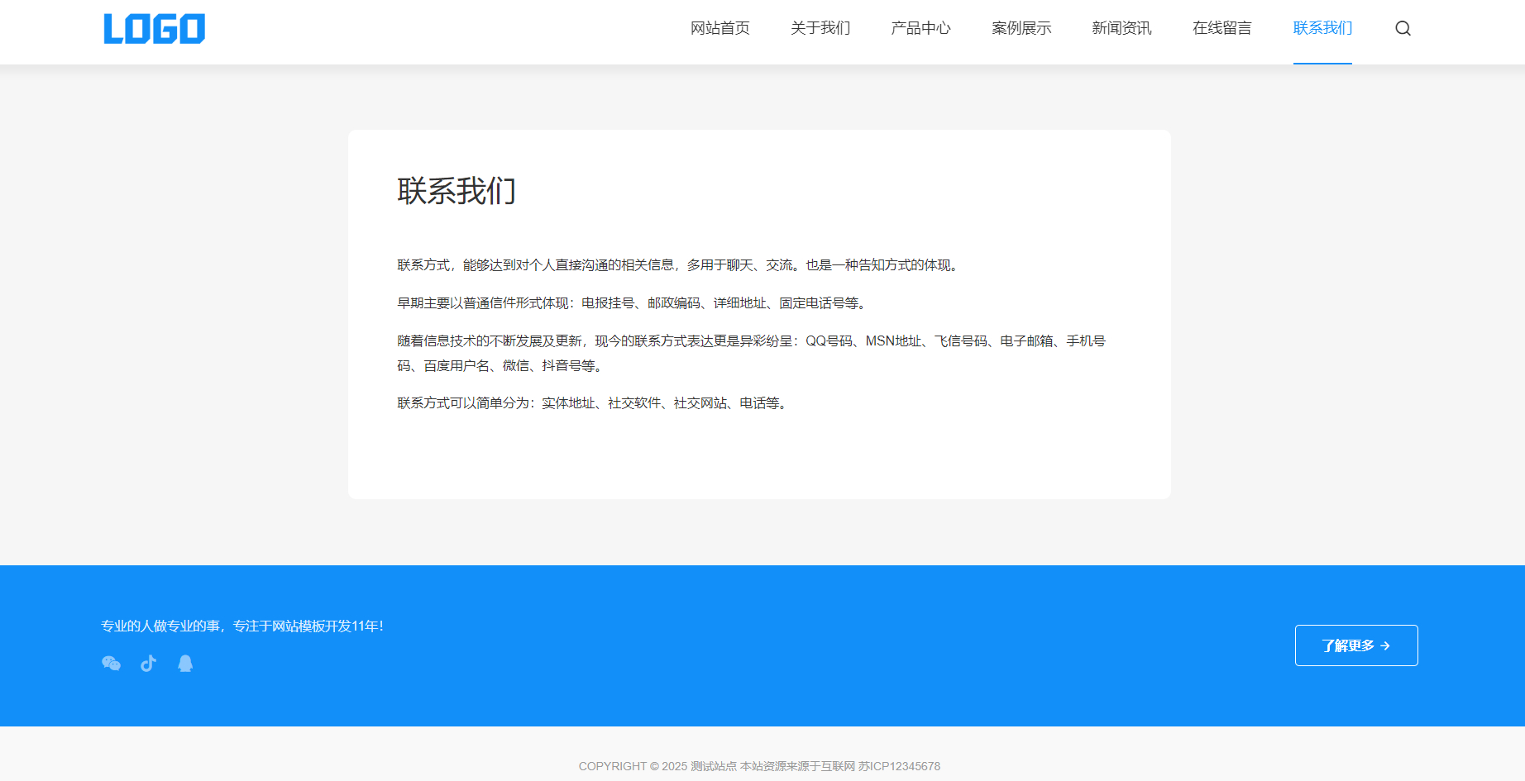Click the footer tagline about 网站模板开发11年
This screenshot has width=1525, height=781.
pyautogui.click(x=241, y=626)
